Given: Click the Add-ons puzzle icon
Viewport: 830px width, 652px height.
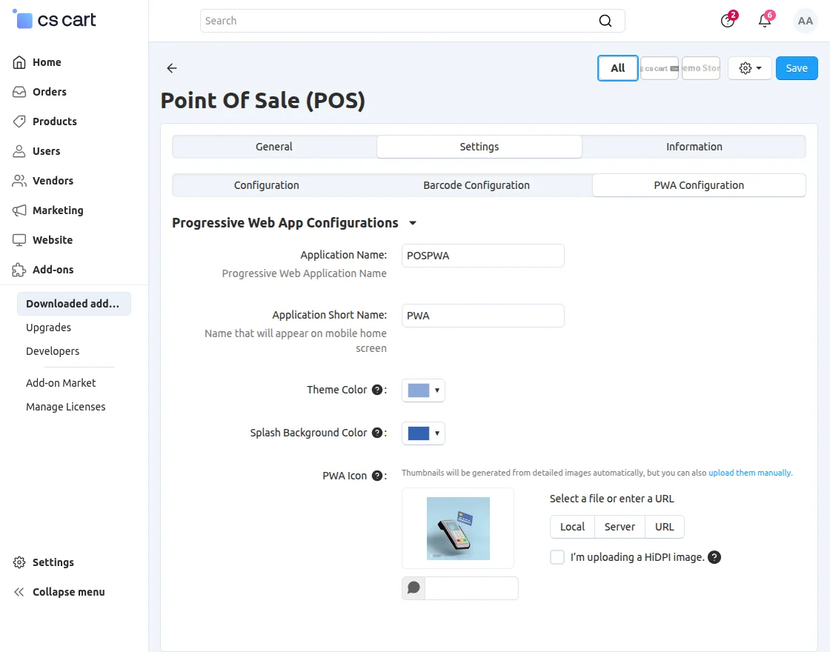Looking at the screenshot, I should 19,270.
